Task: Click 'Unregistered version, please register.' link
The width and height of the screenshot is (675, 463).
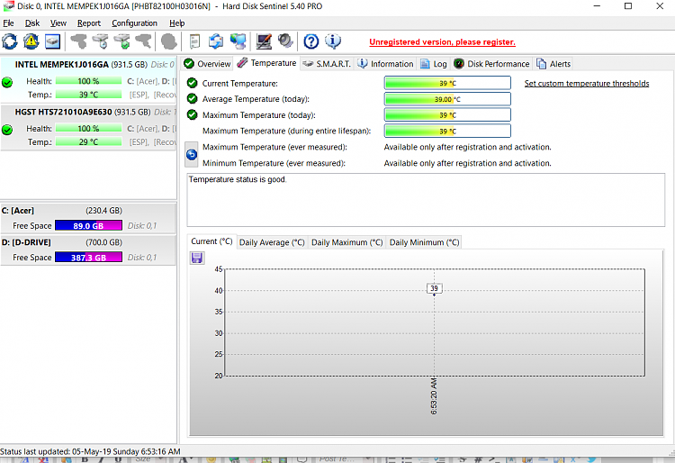Action: click(x=442, y=41)
